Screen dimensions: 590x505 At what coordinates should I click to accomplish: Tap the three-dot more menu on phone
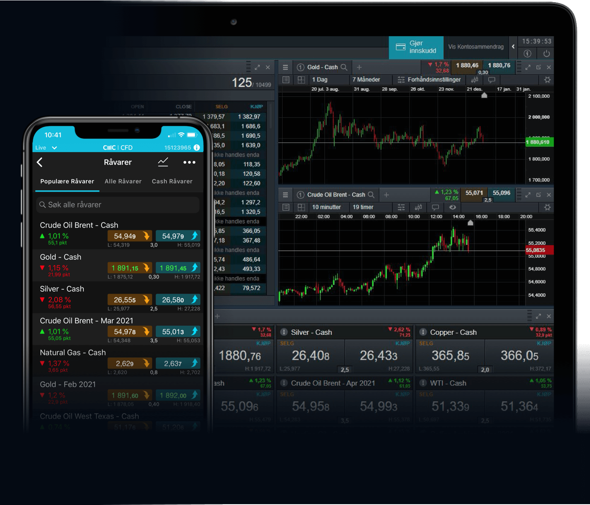click(x=189, y=162)
